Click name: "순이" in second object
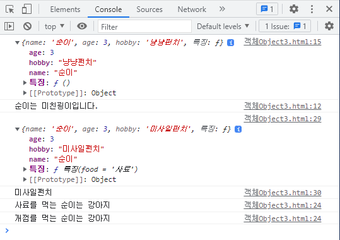The width and height of the screenshot is (340, 240). (53, 159)
